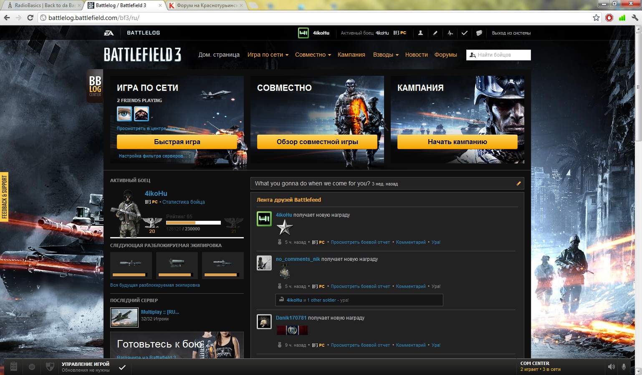Click the second unlock equipment thumbnail
The height and width of the screenshot is (375, 642).
point(177,265)
